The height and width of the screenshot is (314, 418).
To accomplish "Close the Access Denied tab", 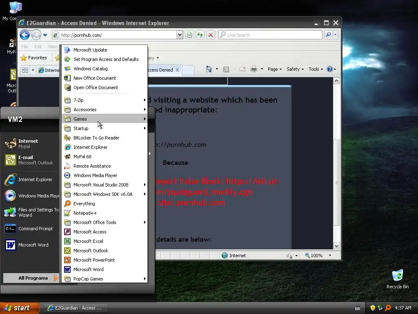I will coord(177,70).
